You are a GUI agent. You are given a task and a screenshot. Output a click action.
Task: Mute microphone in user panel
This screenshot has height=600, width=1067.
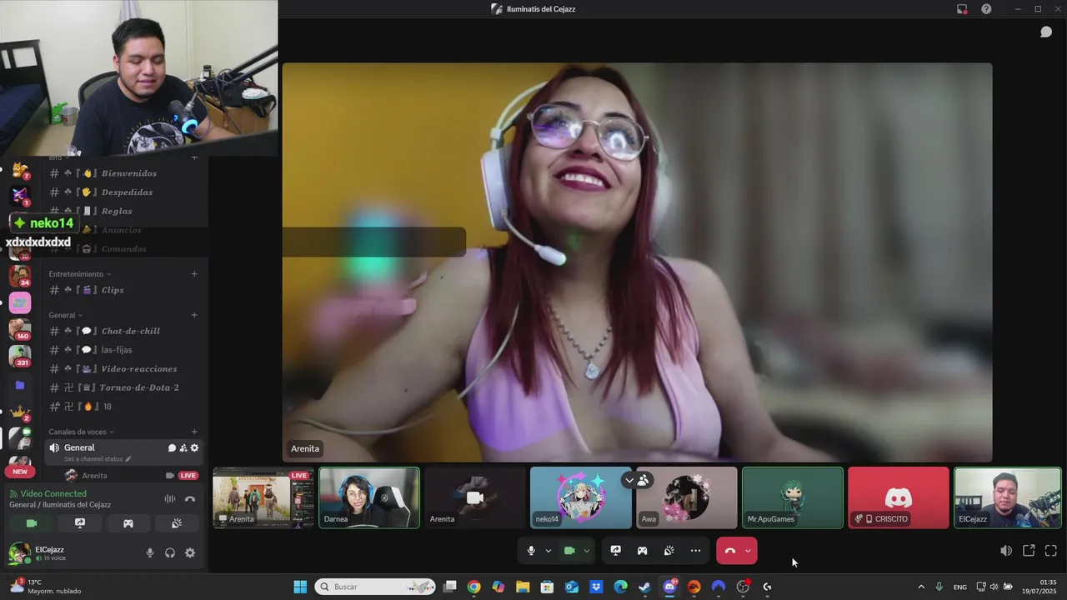150,552
